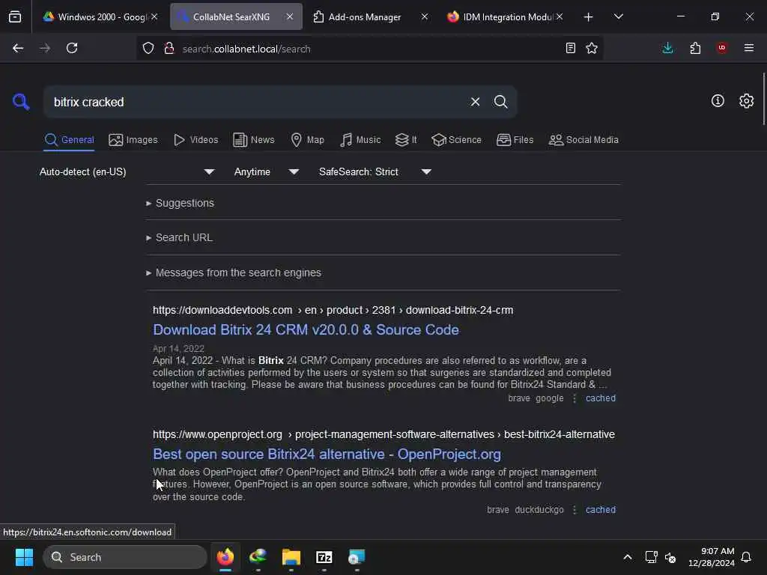The image size is (767, 575).
Task: Select the Social Media search category
Action: [x=583, y=140]
